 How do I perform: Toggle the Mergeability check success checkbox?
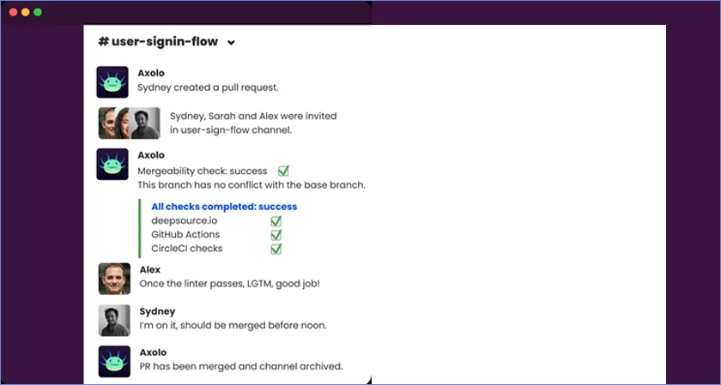283,171
